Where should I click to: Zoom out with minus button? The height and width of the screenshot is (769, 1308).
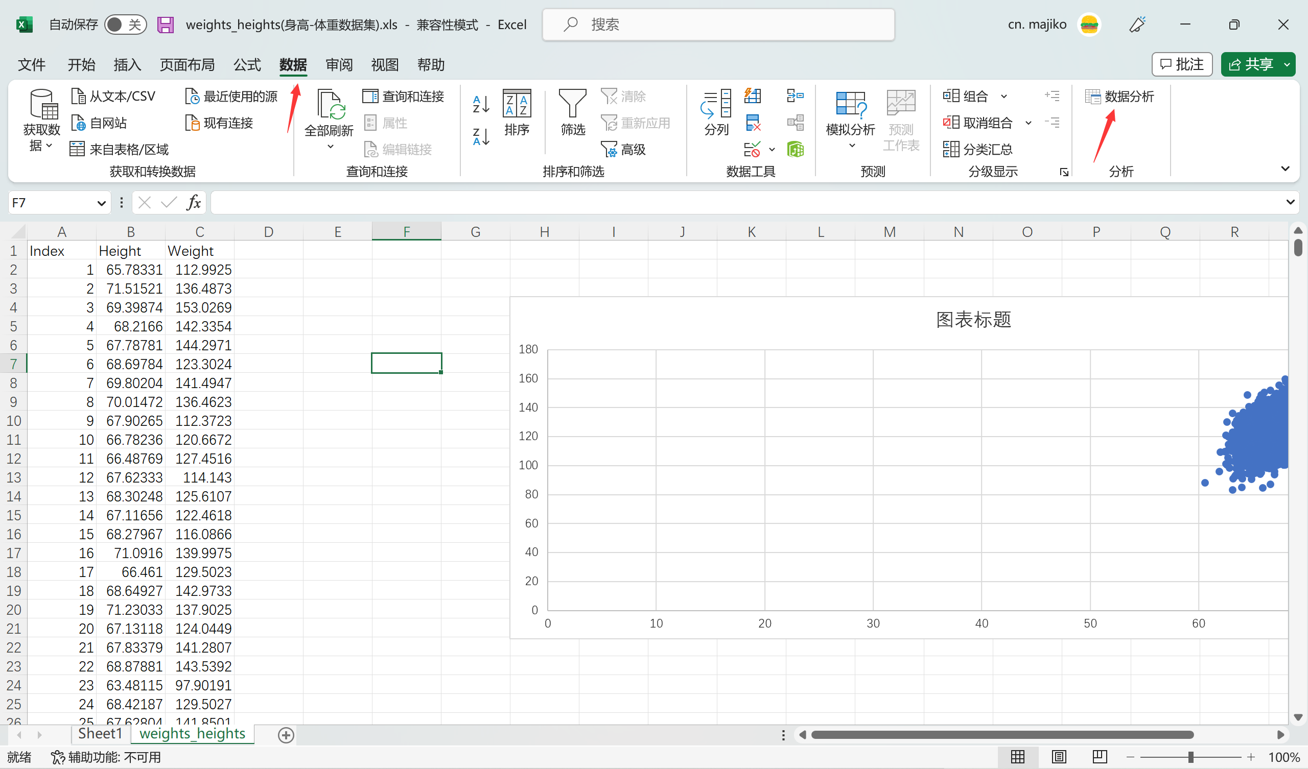pos(1131,757)
